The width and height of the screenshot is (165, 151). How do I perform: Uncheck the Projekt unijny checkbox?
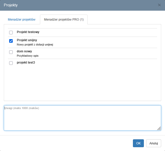tap(11, 41)
